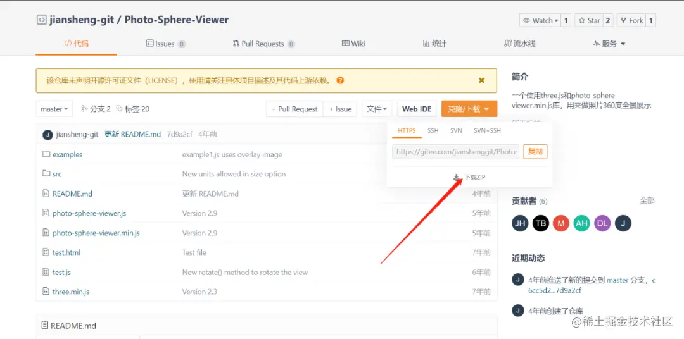Expand the 服务 menu

click(x=609, y=44)
